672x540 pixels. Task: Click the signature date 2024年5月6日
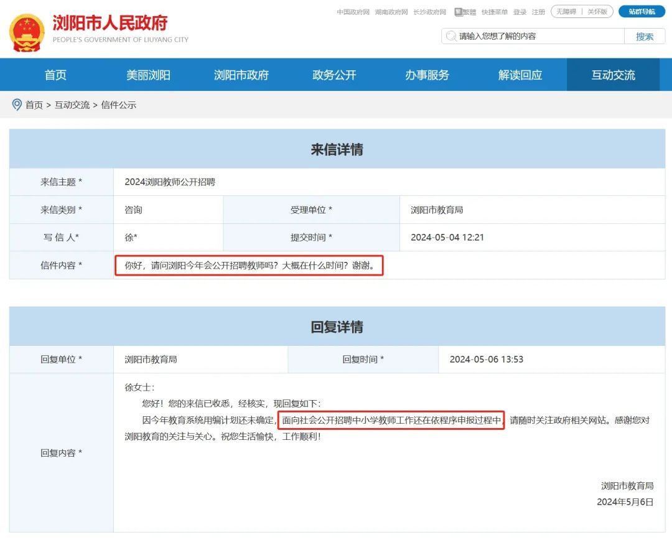(x=625, y=502)
